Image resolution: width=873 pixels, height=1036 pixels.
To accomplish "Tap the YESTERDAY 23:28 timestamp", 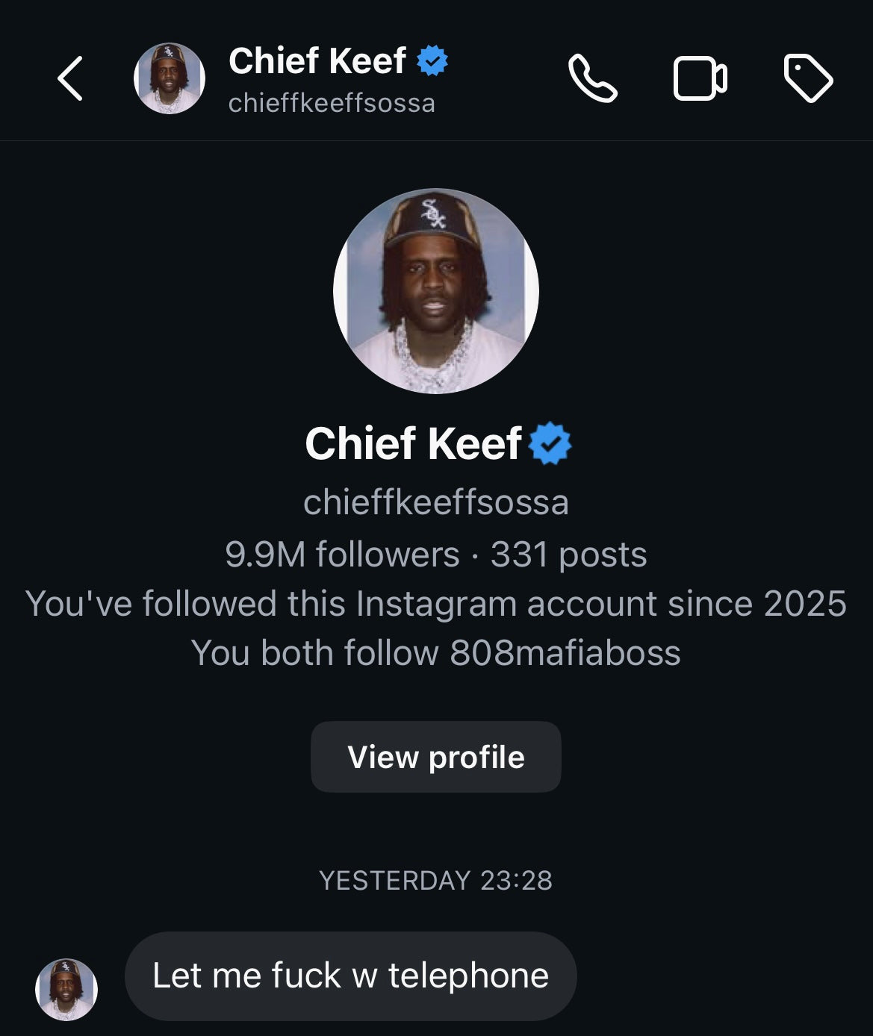I will [436, 881].
